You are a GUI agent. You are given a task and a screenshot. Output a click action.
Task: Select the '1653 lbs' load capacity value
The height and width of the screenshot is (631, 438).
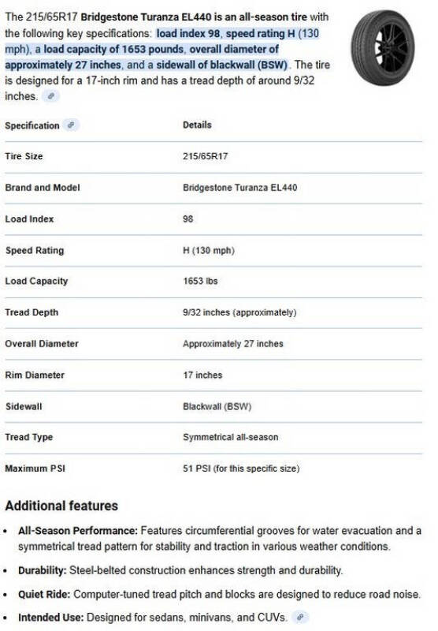pyautogui.click(x=201, y=281)
